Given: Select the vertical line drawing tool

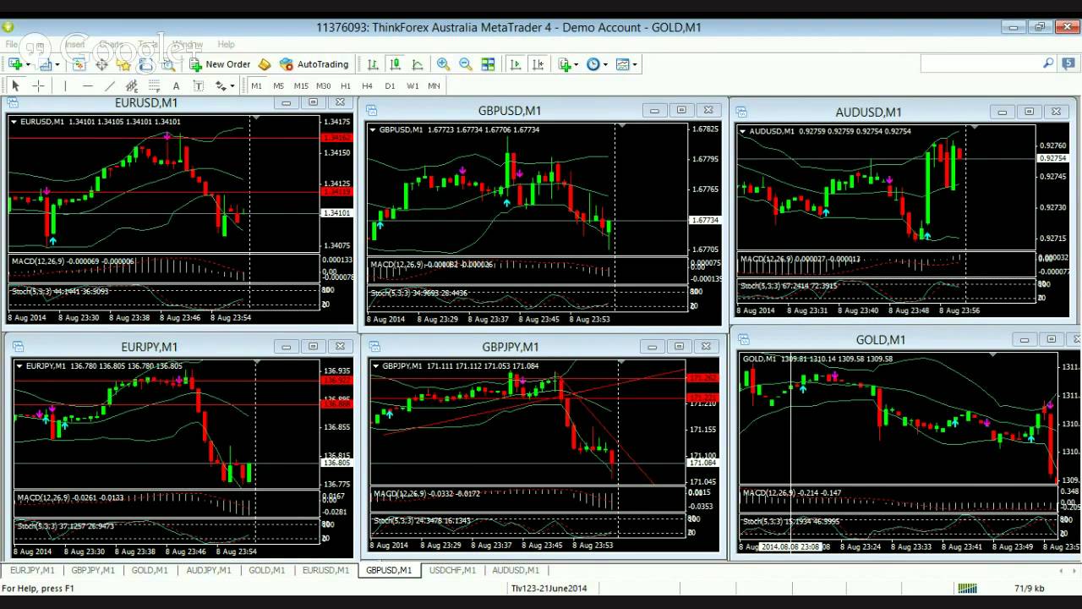Looking at the screenshot, I should (x=65, y=85).
